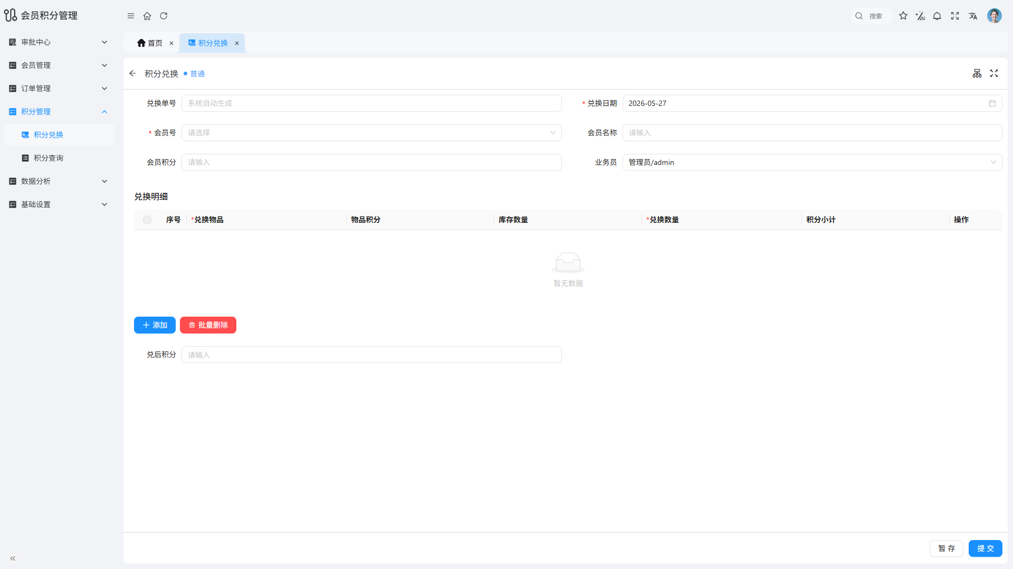The image size is (1013, 569).
Task: Click the 普通 status label
Action: coord(197,74)
